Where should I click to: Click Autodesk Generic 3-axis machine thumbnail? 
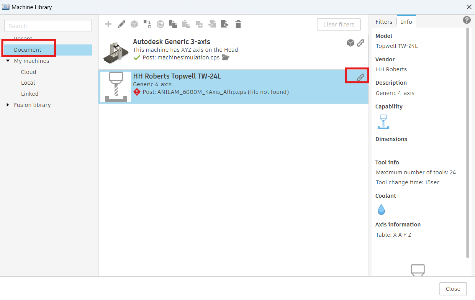(116, 52)
